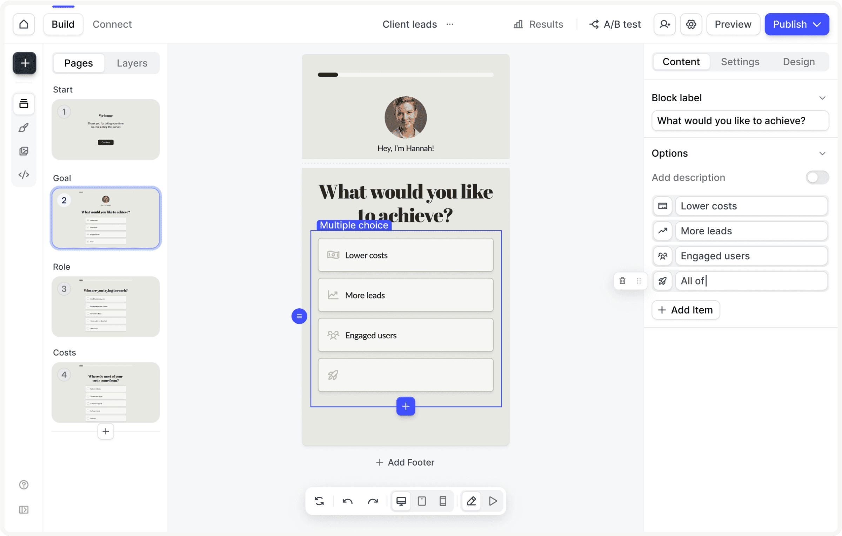The width and height of the screenshot is (842, 536).
Task: Click the home icon button
Action: coord(24,24)
